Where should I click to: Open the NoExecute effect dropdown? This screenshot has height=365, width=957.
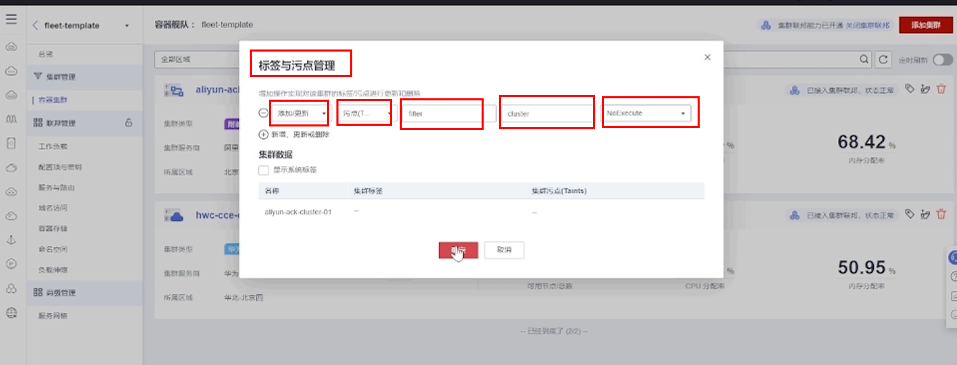(647, 113)
